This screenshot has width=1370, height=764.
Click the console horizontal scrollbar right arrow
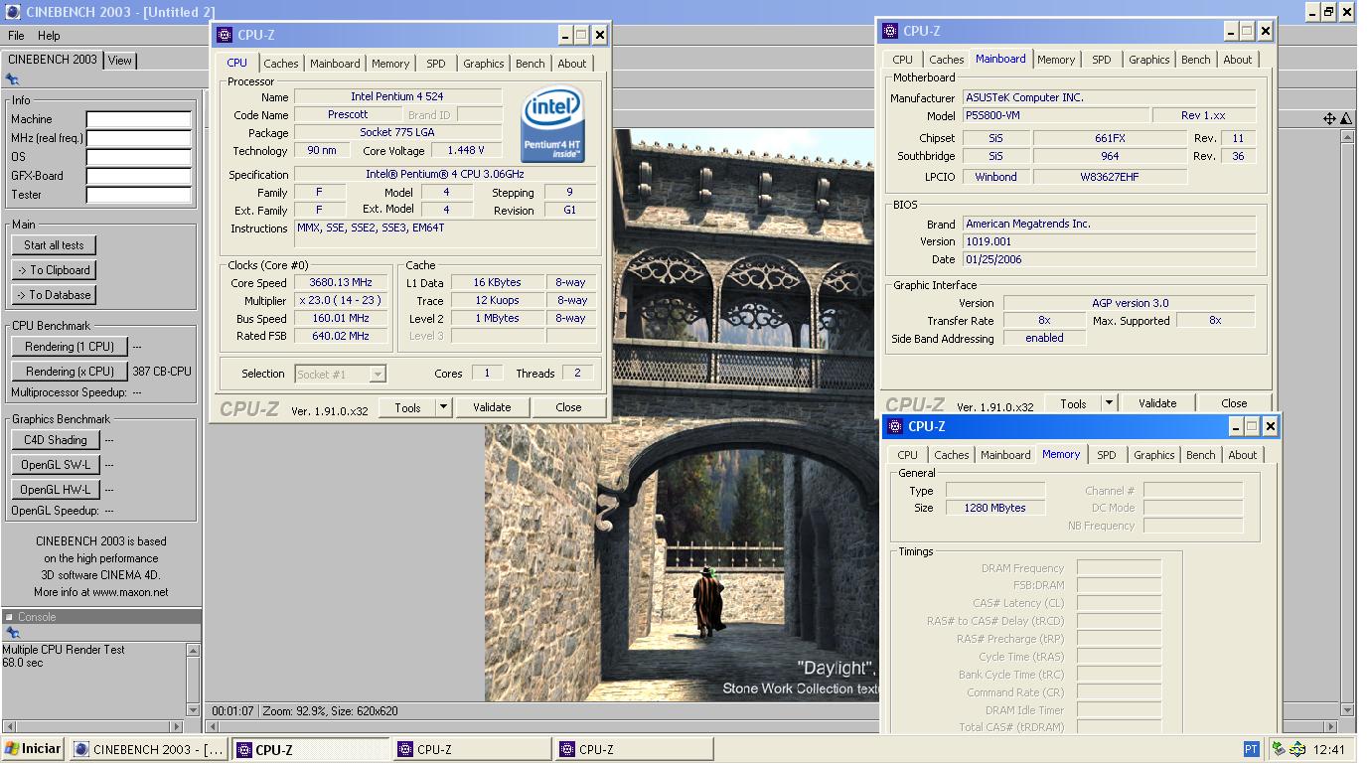[178, 727]
